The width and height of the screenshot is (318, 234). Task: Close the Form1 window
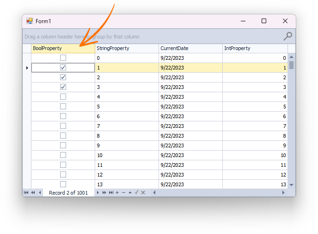tap(285, 21)
